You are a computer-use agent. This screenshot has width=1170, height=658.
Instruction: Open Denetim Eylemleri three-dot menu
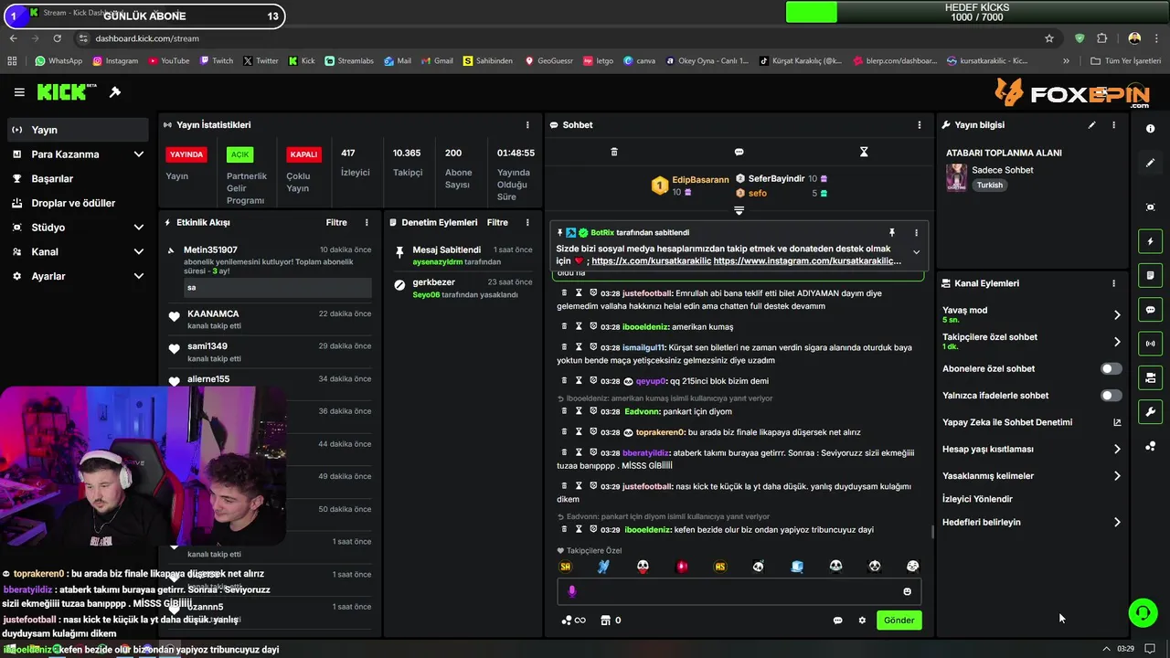[x=527, y=222]
